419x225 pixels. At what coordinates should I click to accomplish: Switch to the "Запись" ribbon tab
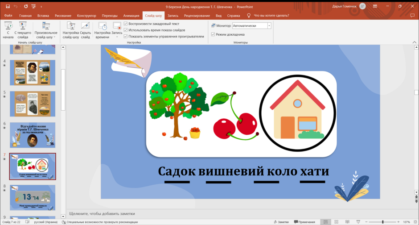[173, 16]
